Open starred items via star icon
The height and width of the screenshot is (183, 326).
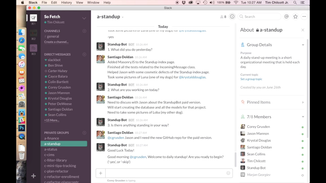pos(295,17)
